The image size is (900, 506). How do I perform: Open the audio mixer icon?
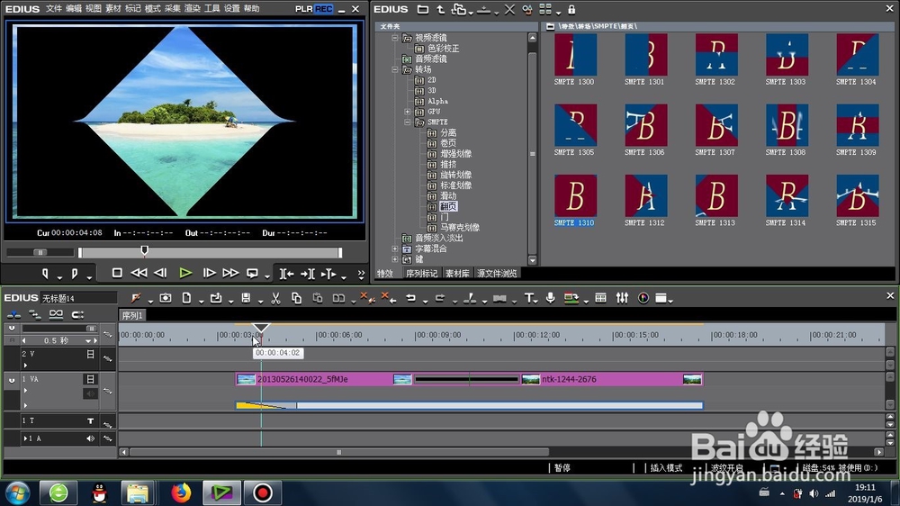coord(622,298)
